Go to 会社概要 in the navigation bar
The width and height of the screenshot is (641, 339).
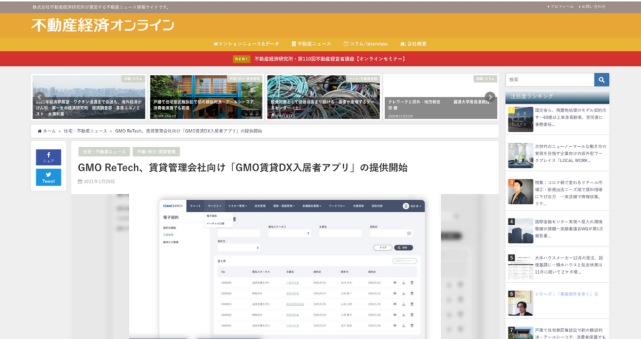click(413, 44)
